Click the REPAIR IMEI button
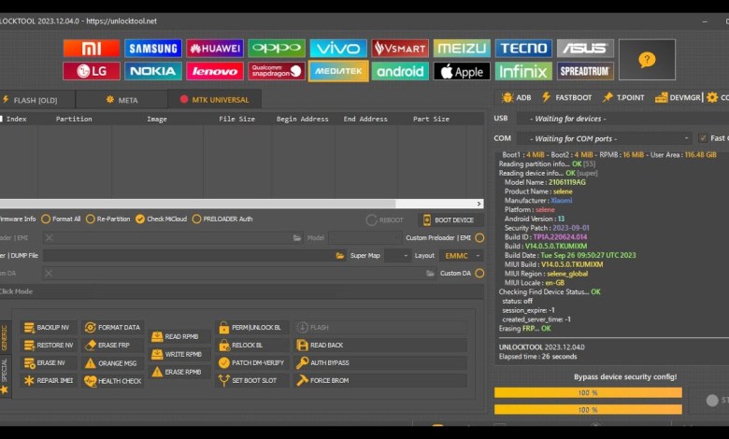This screenshot has width=729, height=439. [x=49, y=380]
